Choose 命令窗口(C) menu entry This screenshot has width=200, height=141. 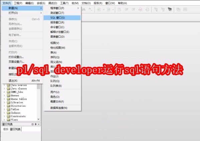(x=62, y=27)
